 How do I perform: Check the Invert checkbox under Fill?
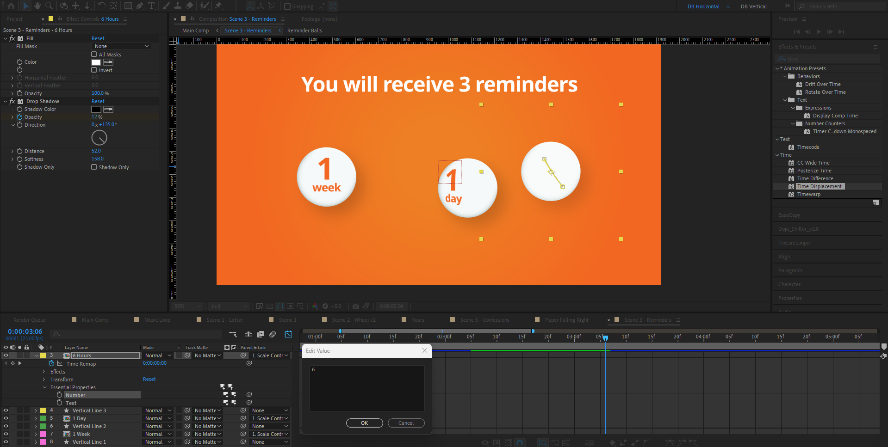coord(94,70)
